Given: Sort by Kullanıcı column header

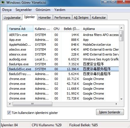Looking at the screenshot, I should 42,29.
